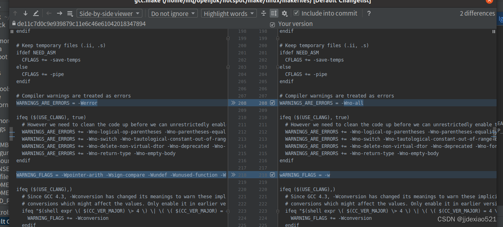Click the fold marker at line 199 right gutter
Screen dimensions: 503x227
coord(277,38)
